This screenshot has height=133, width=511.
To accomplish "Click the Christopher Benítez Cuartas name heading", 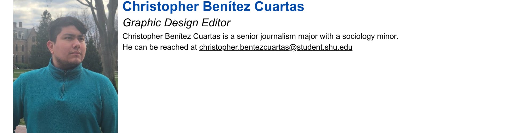I will [x=213, y=7].
